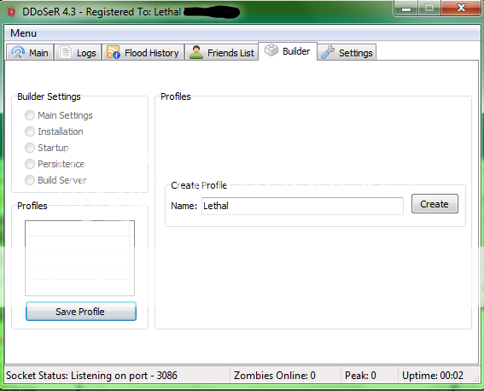This screenshot has height=391, width=484.
Task: Open the Friends List tab
Action: [222, 52]
